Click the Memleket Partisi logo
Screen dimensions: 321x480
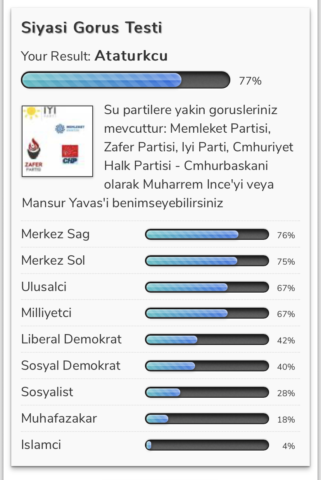[70, 128]
